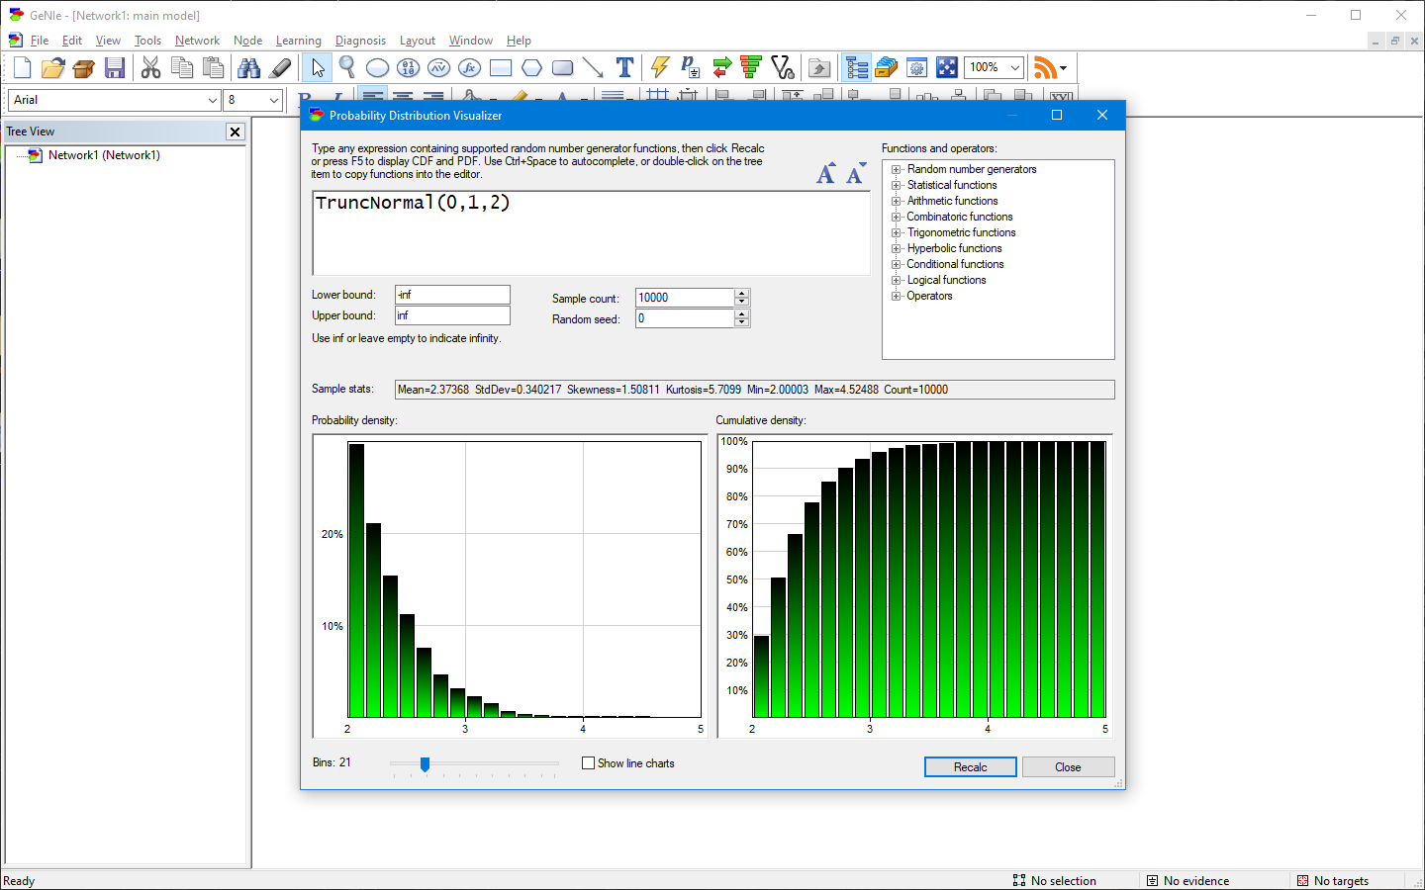Viewport: 1425px width, 890px height.
Task: Expand Statistical functions category
Action: point(897,185)
